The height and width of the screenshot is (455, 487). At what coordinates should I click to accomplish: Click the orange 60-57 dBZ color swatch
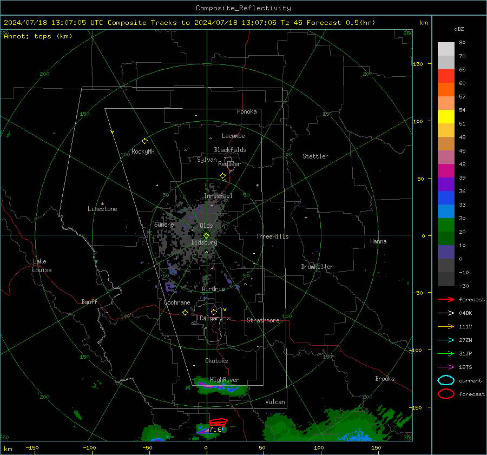point(446,90)
